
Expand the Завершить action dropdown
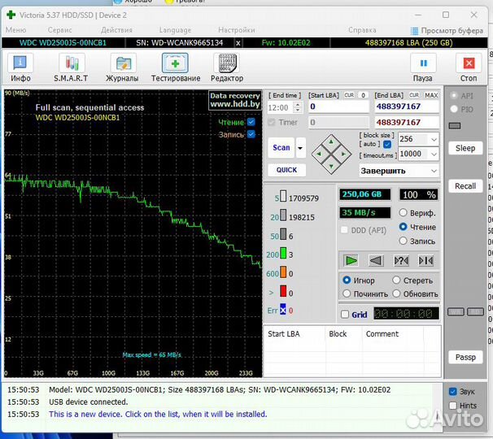pyautogui.click(x=433, y=171)
